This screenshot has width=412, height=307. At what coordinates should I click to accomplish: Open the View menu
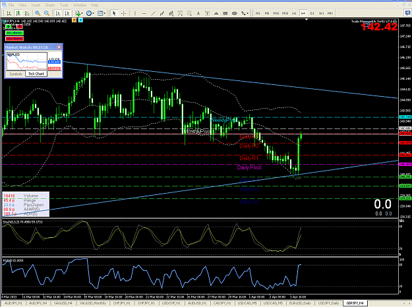coord(22,5)
